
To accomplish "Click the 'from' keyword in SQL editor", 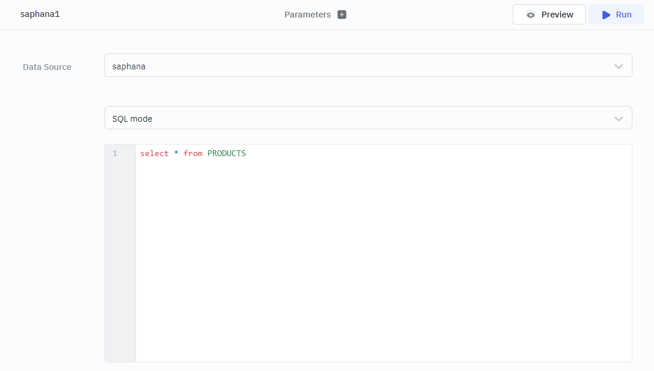I will tap(193, 154).
